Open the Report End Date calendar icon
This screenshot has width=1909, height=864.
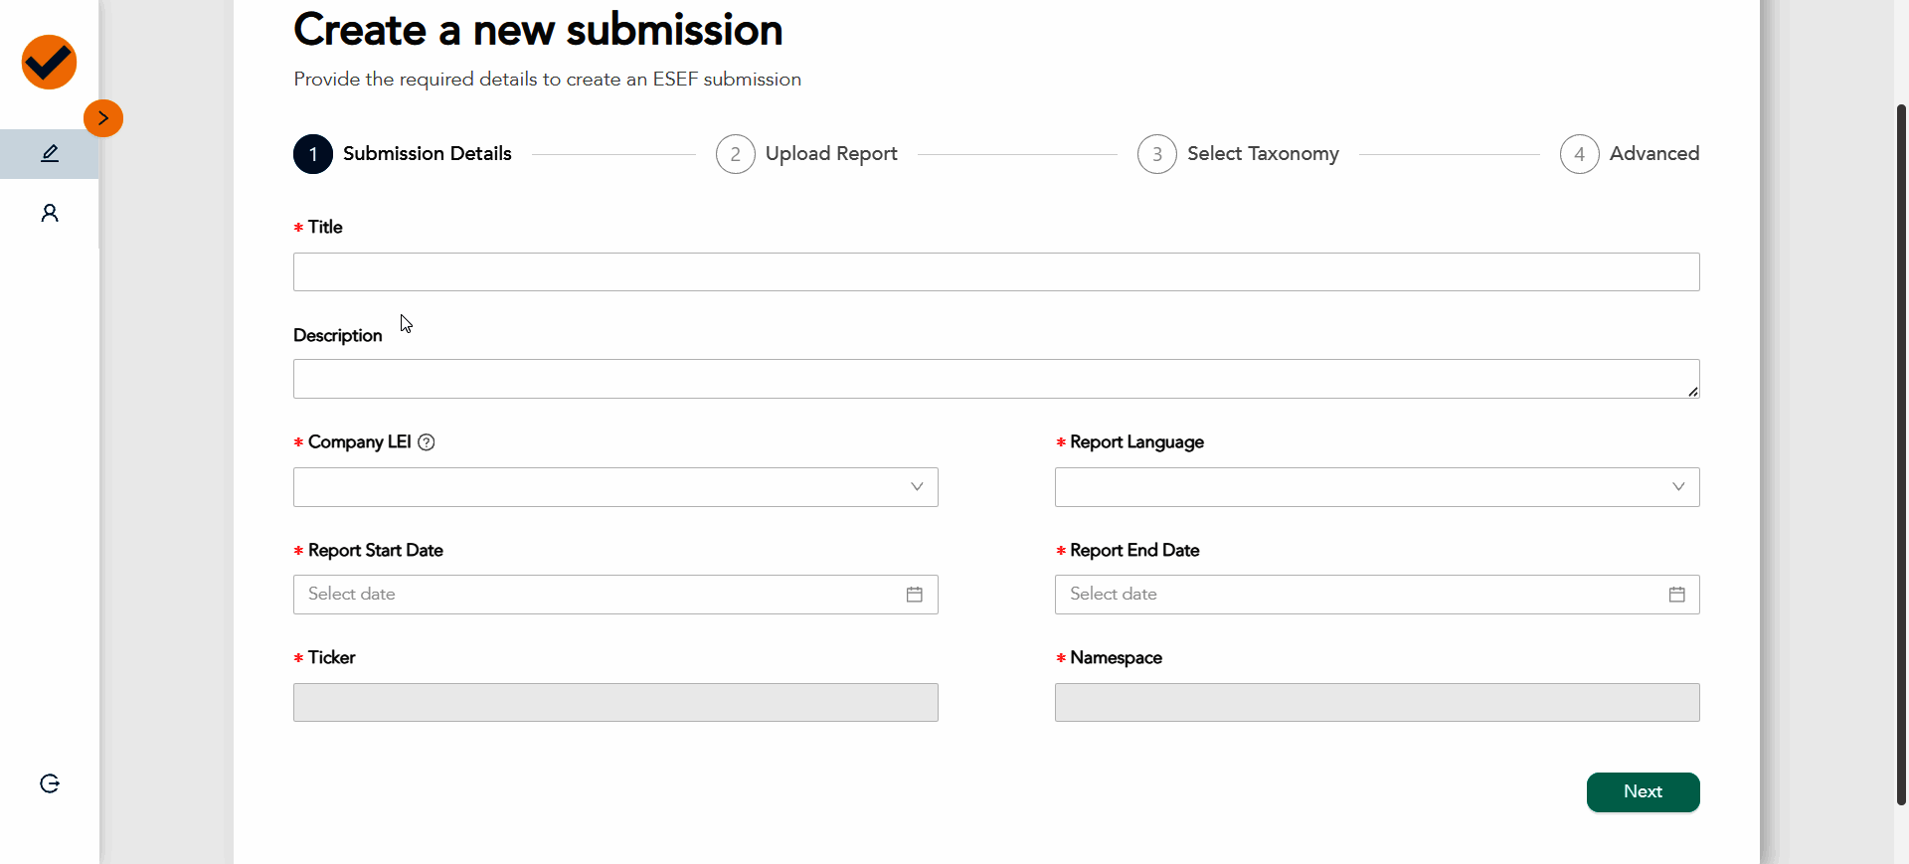click(1676, 595)
